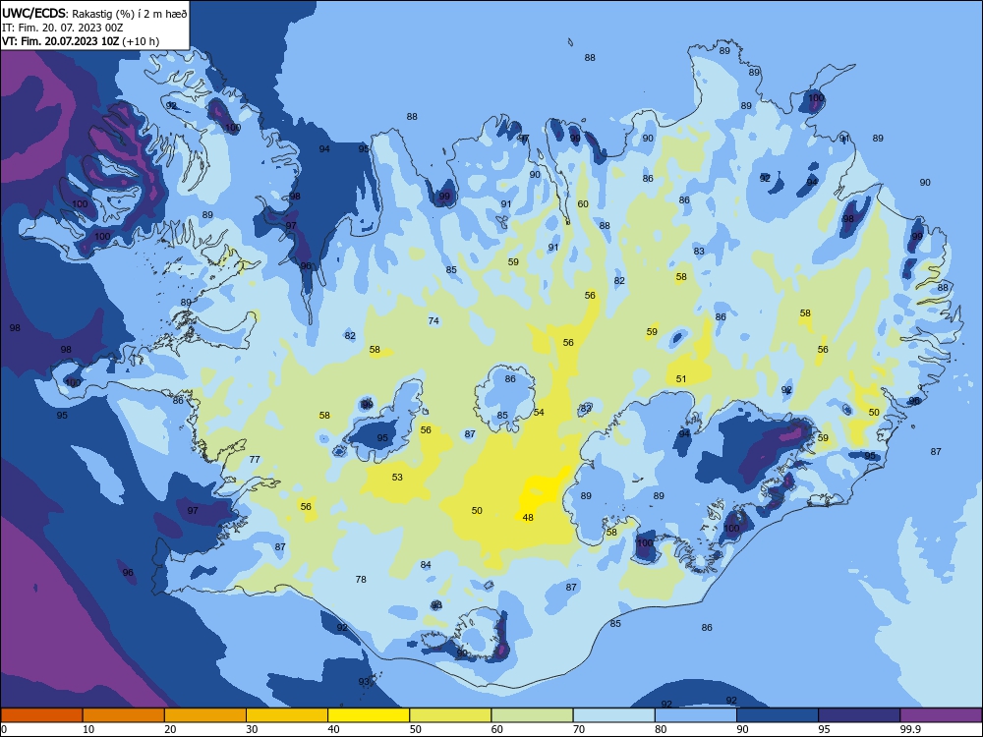Select the legend tick label 80

click(x=661, y=729)
